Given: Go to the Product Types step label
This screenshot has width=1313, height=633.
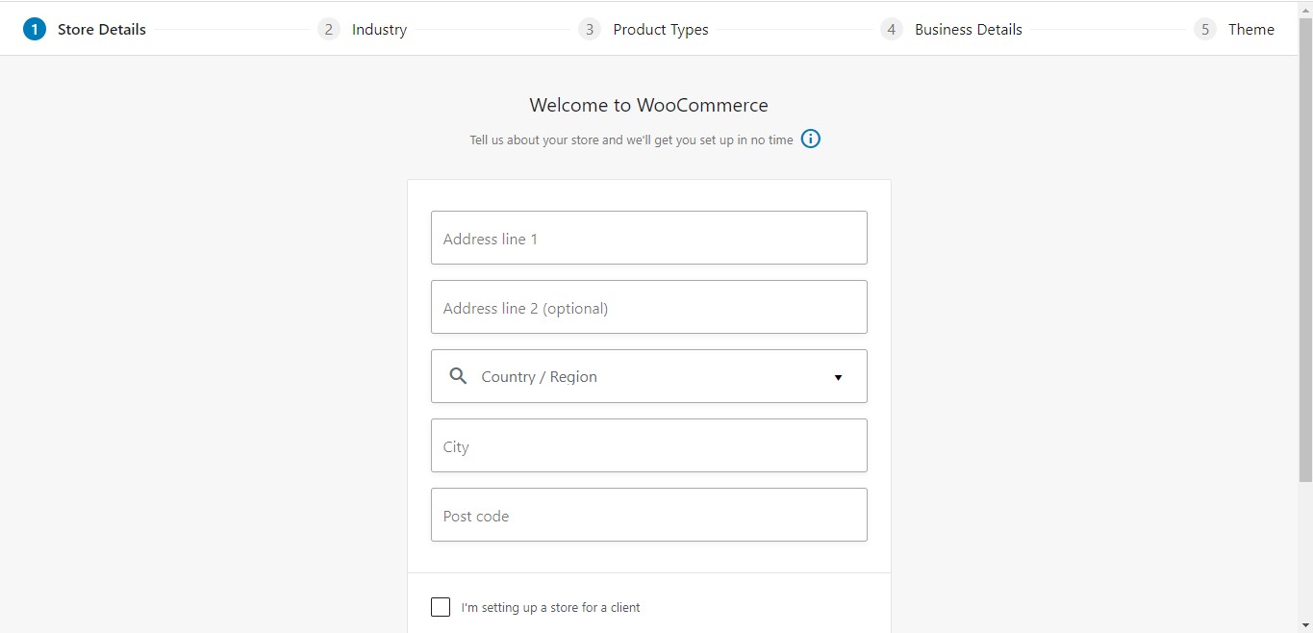Looking at the screenshot, I should pos(661,29).
